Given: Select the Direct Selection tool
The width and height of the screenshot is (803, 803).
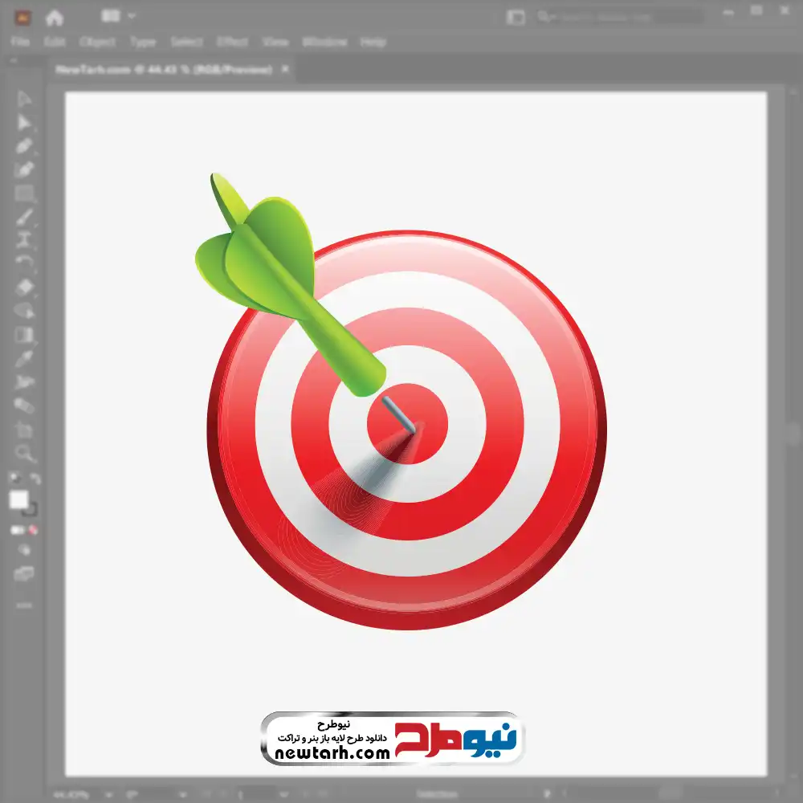Looking at the screenshot, I should pyautogui.click(x=24, y=123).
